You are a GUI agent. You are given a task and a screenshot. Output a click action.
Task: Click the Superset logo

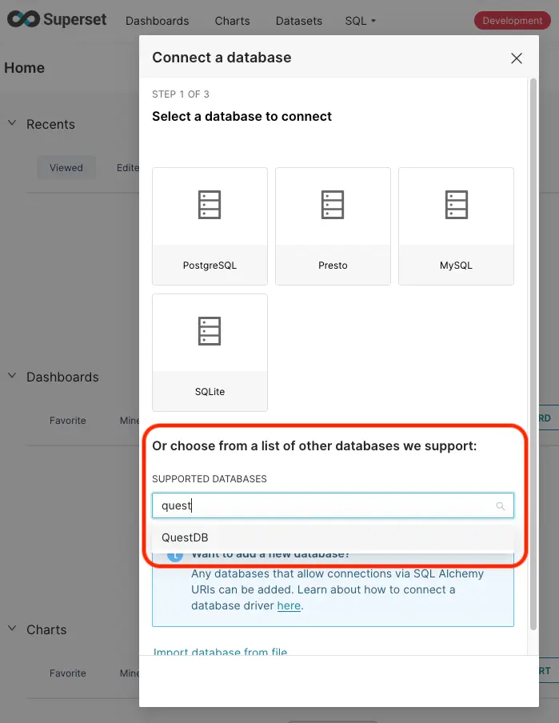pyautogui.click(x=56, y=19)
